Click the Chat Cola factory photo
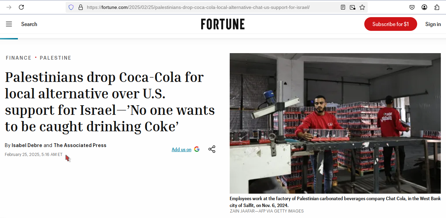Screen dimensions: 446x218 click(335, 123)
